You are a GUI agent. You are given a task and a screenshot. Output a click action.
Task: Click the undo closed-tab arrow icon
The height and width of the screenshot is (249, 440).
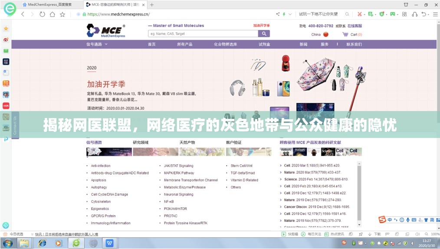click(x=424, y=14)
